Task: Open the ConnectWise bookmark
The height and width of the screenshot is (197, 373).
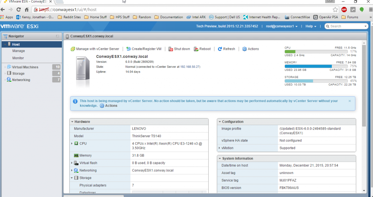Action: click(297, 17)
